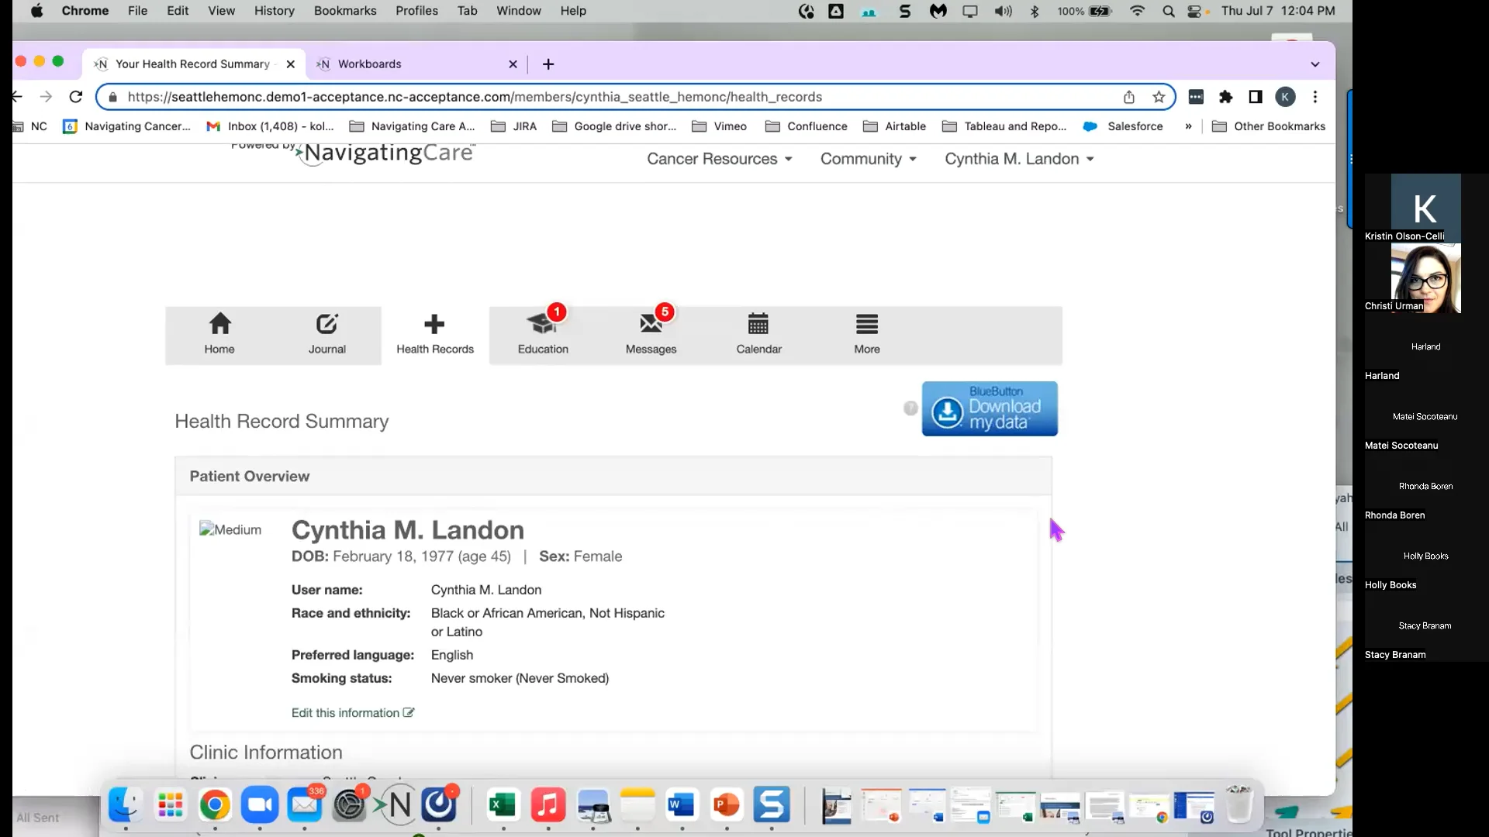Click the Chrome reload button
This screenshot has width=1489, height=837.
point(75,97)
